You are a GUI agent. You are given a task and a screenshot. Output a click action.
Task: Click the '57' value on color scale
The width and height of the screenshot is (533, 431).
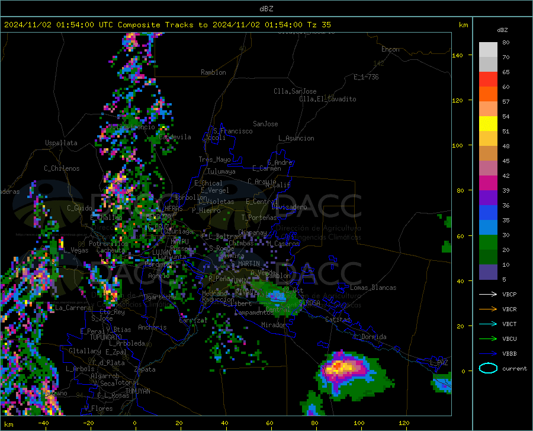pos(506,102)
